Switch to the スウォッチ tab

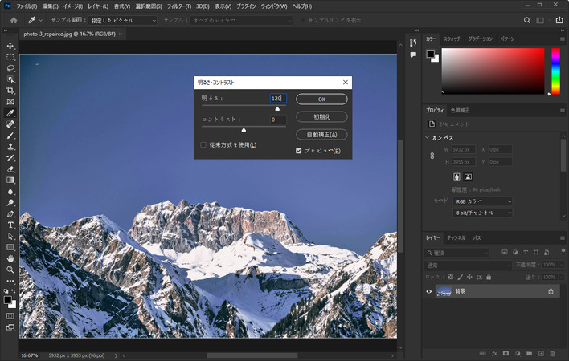click(452, 39)
